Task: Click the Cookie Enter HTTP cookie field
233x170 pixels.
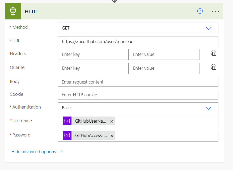Action: tap(138, 94)
